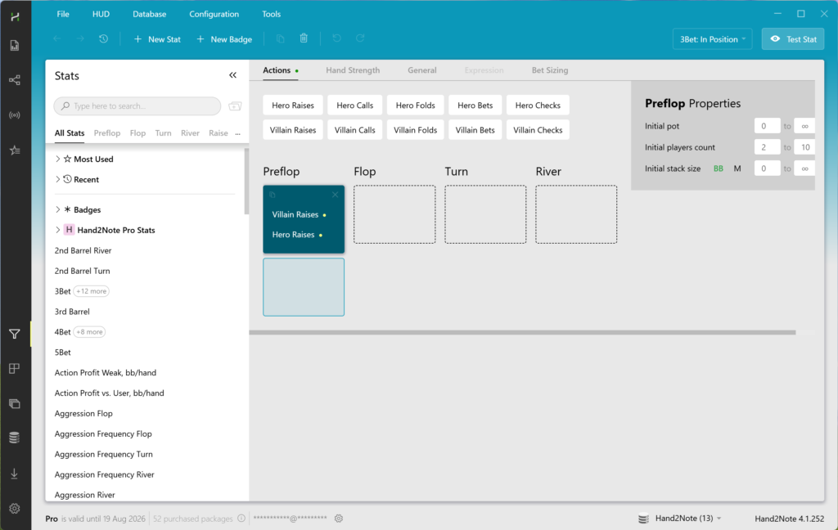Click the info icon next to purchased packages
Viewport: 838px width, 530px height.
point(241,519)
